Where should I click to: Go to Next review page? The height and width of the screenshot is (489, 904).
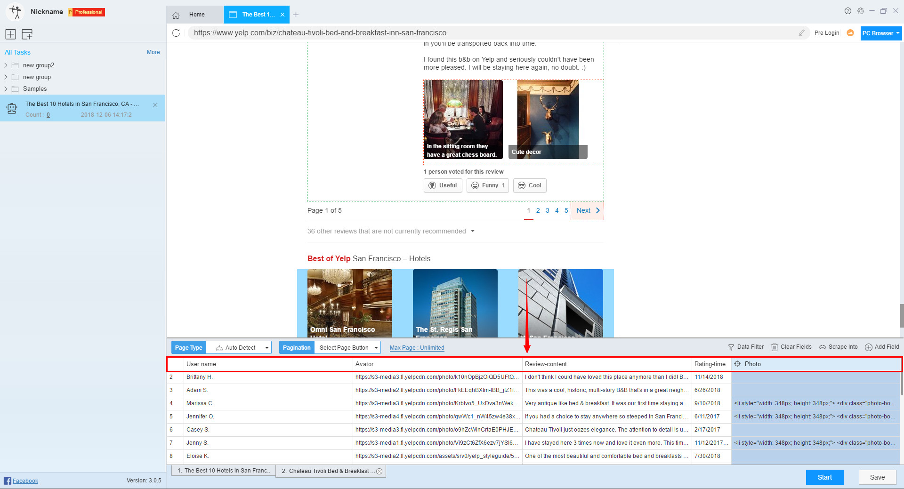pos(587,210)
